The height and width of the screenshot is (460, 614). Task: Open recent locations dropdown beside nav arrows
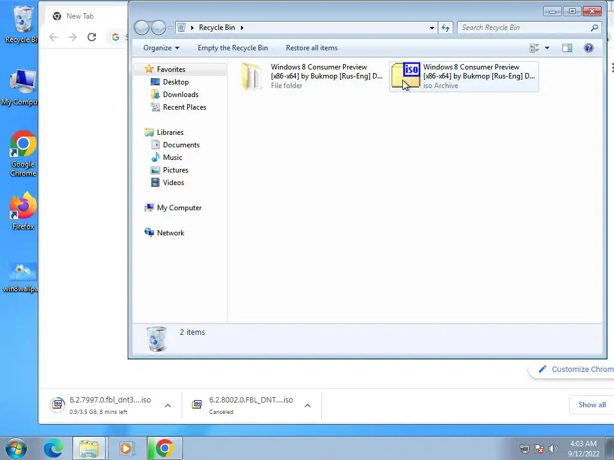(x=170, y=28)
